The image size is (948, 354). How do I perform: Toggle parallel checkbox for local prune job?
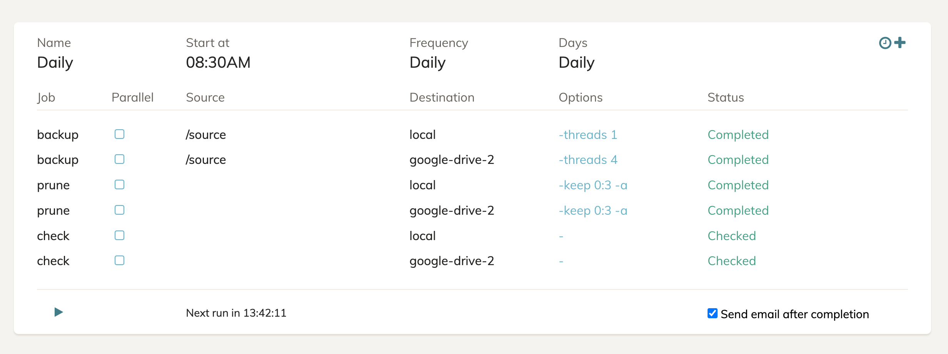tap(119, 185)
